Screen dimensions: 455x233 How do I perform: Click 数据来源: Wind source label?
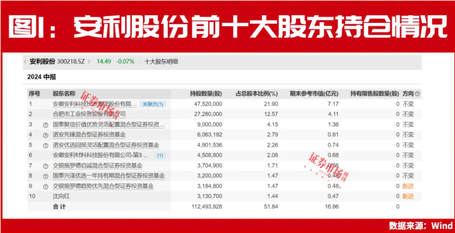[421, 225]
